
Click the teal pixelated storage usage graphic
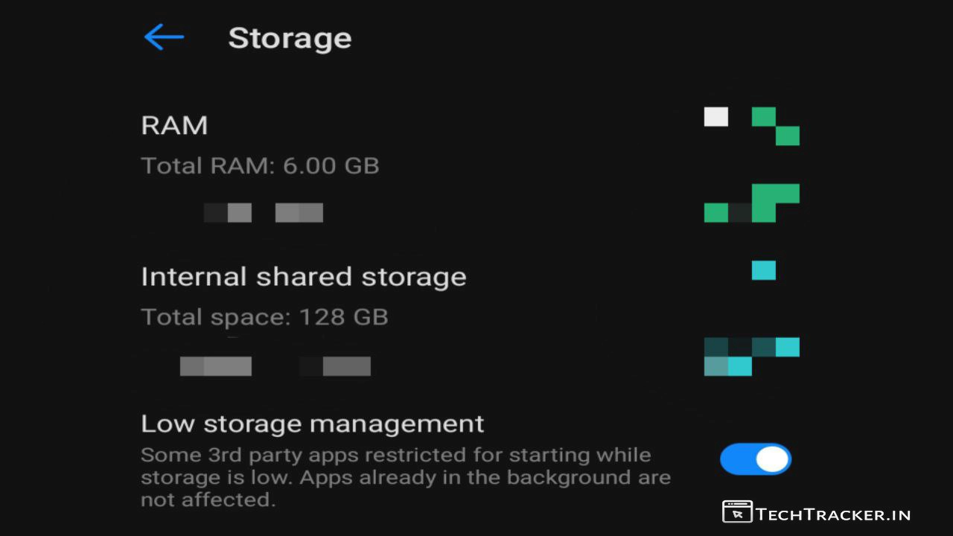coord(752,357)
